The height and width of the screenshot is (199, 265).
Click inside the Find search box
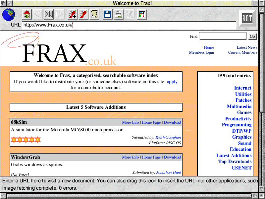tap(223, 36)
